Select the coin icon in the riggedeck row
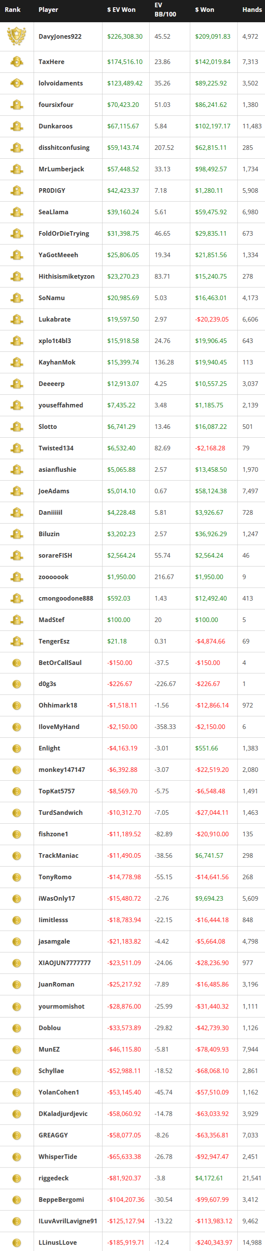 tap(16, 1178)
